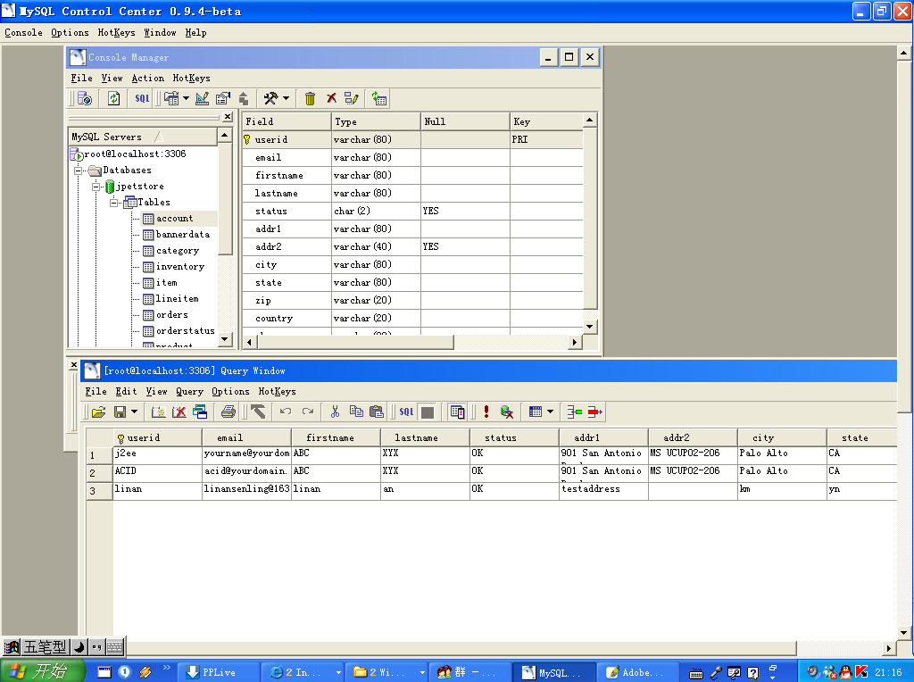Image resolution: width=914 pixels, height=682 pixels.
Task: Click the export table icon in Console Manager
Action: click(x=244, y=98)
